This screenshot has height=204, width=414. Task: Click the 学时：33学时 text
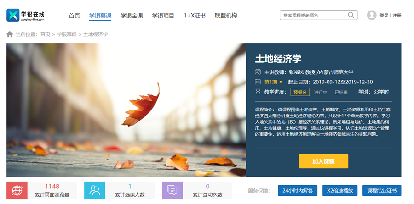pos(374,92)
